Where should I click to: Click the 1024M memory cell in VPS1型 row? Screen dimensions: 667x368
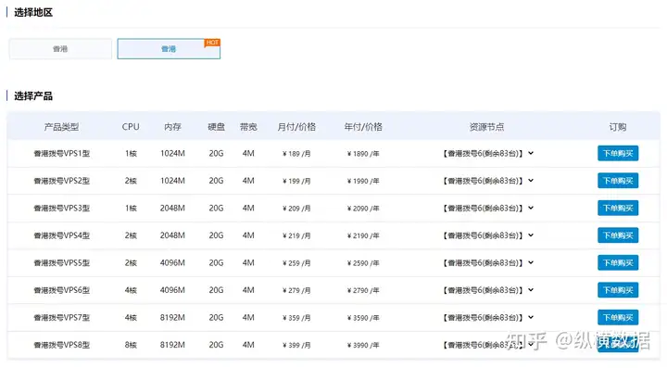tap(172, 154)
